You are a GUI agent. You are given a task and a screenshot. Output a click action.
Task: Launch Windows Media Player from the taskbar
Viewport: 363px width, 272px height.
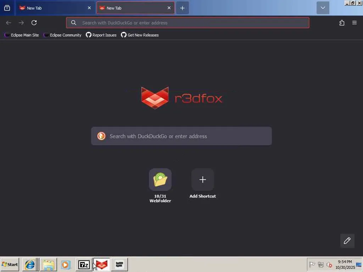(66, 264)
